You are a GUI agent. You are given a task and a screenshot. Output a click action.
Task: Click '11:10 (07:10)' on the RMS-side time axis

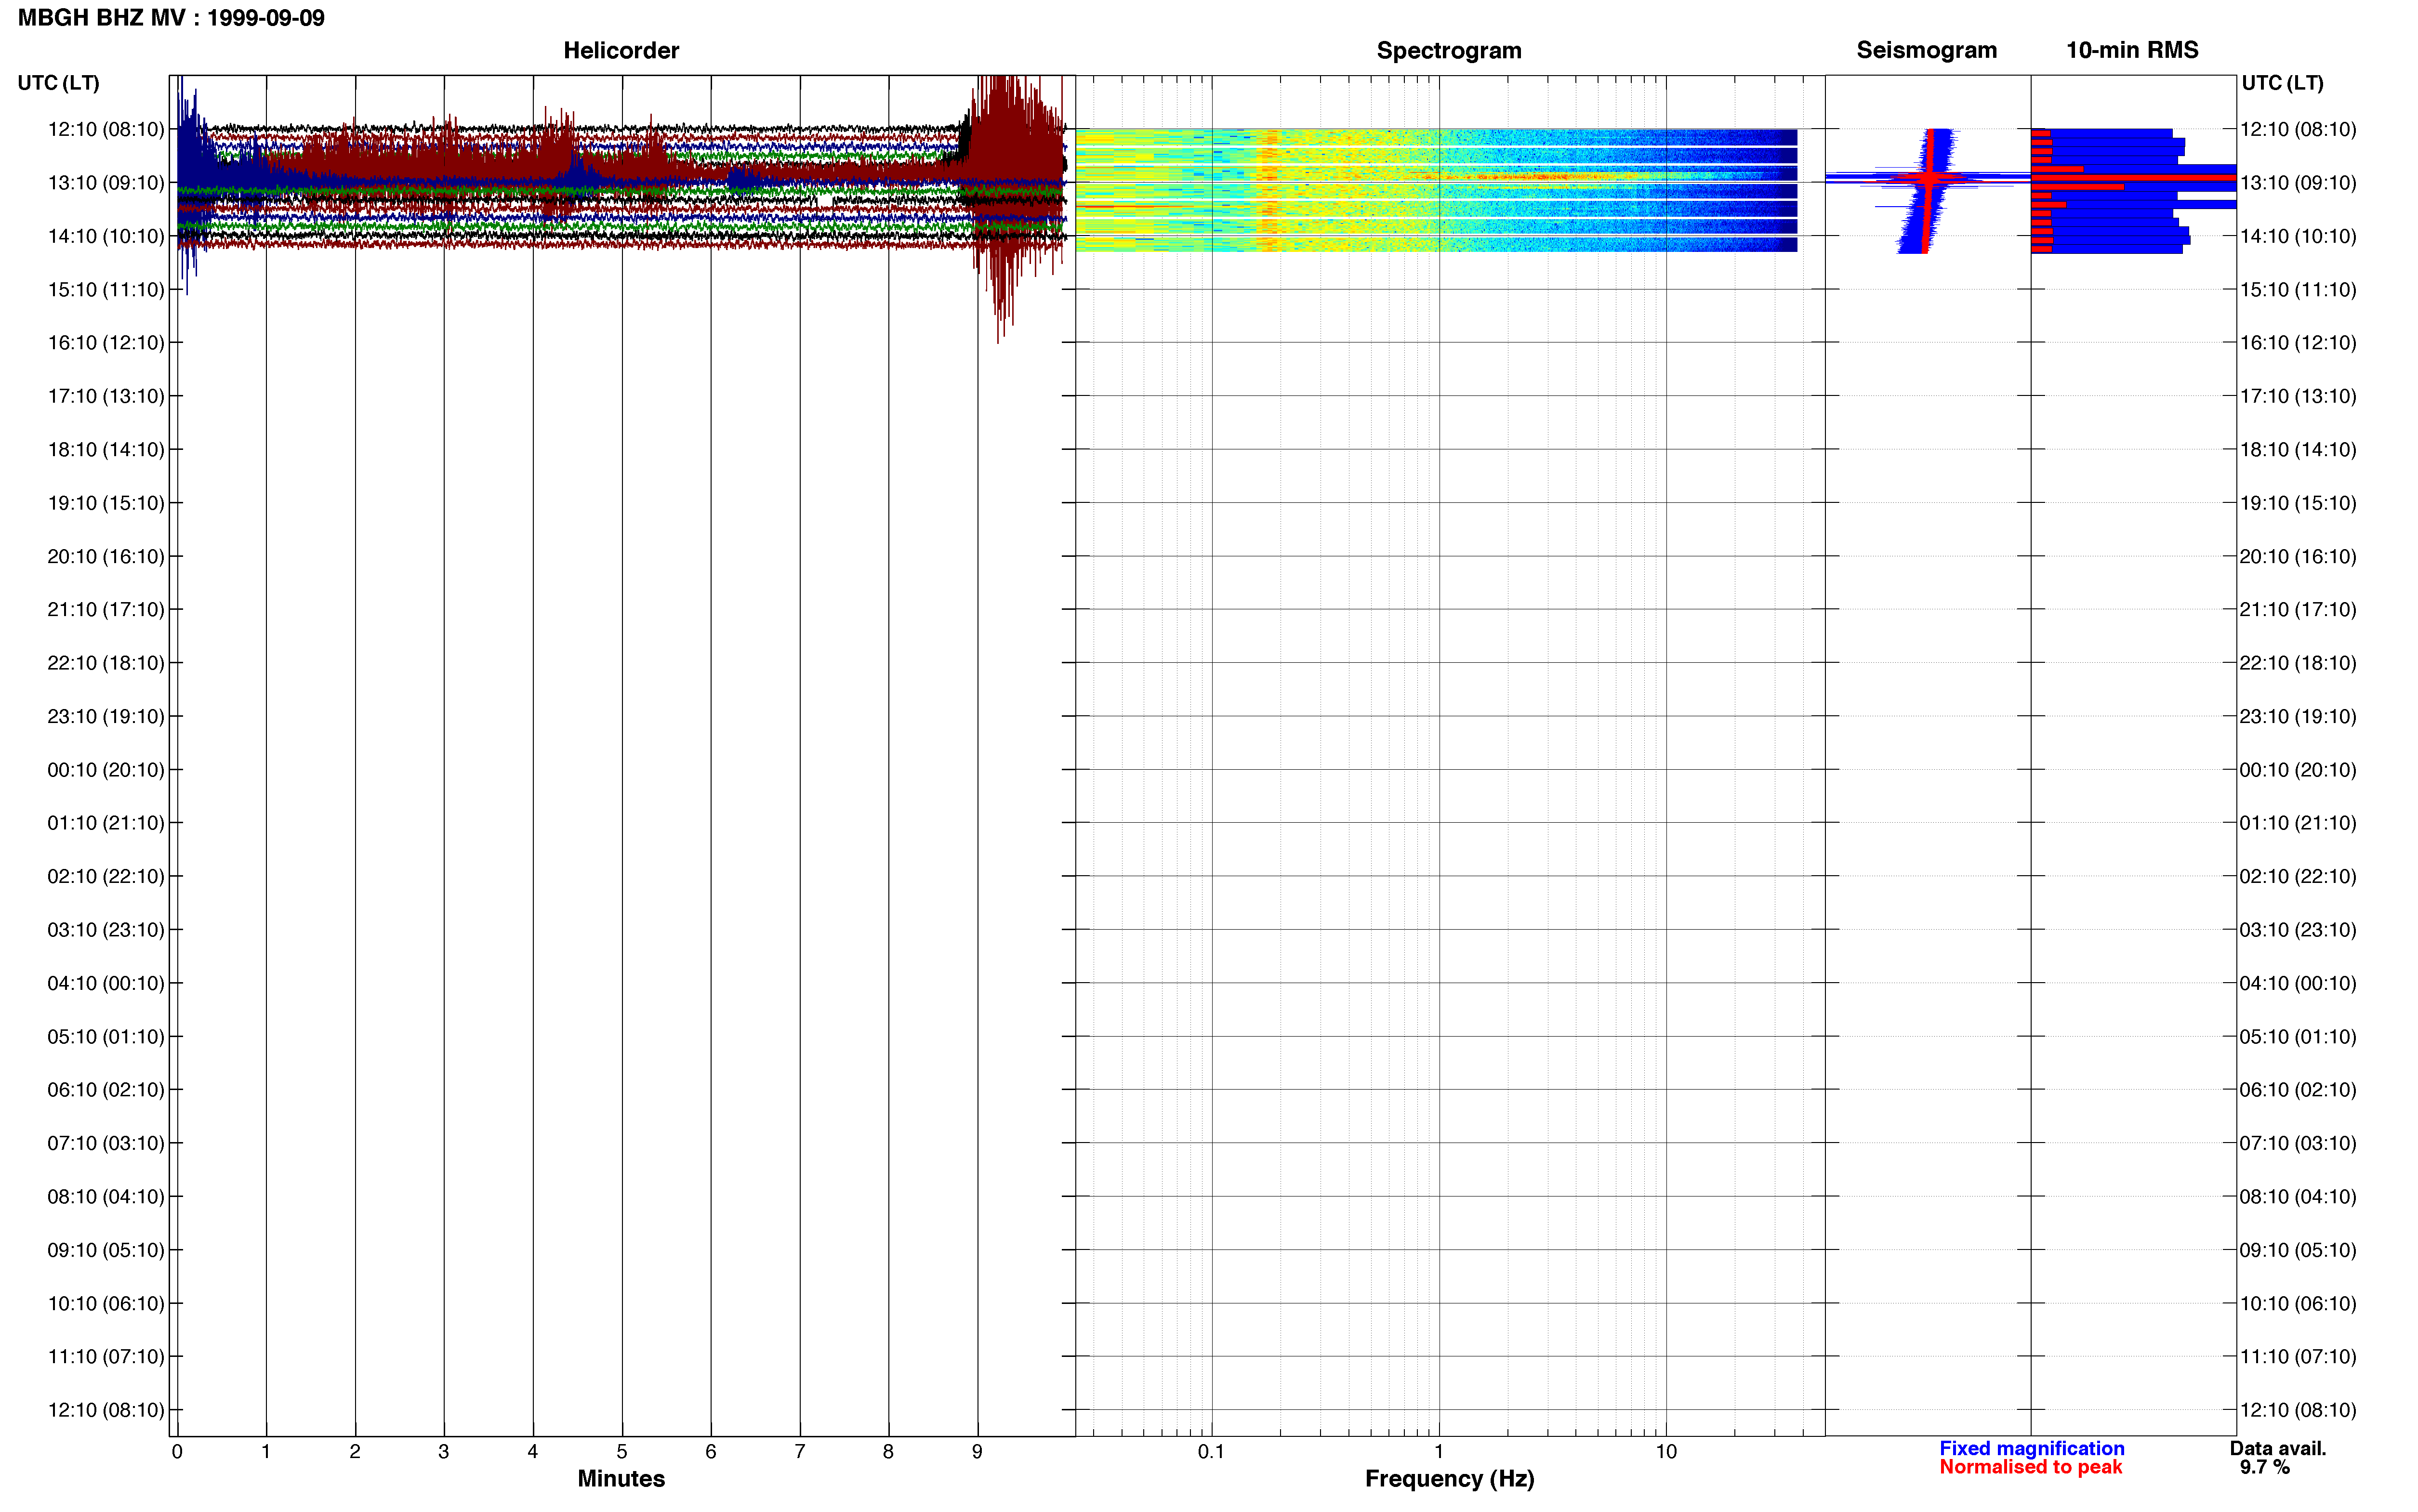(x=2298, y=1357)
